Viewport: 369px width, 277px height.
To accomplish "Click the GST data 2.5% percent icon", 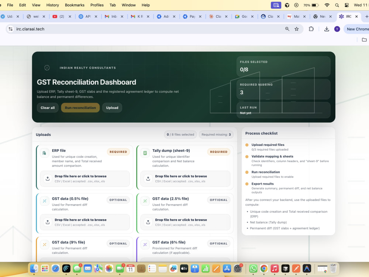I will [x=145, y=201].
